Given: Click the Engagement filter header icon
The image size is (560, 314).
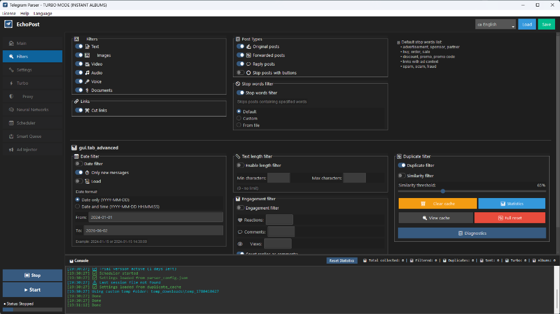Looking at the screenshot, I should 238,199.
